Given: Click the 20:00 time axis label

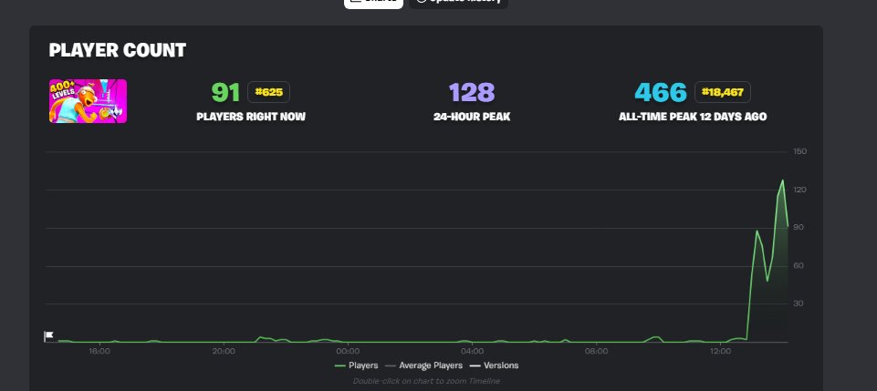Looking at the screenshot, I should (224, 351).
